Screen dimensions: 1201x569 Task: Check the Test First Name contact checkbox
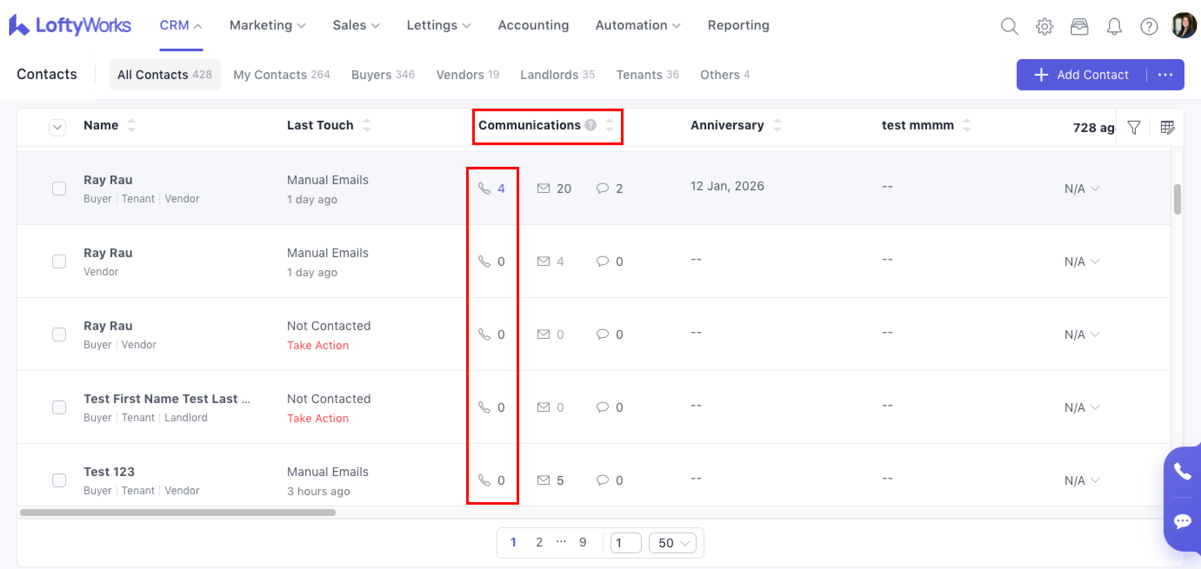(x=59, y=407)
